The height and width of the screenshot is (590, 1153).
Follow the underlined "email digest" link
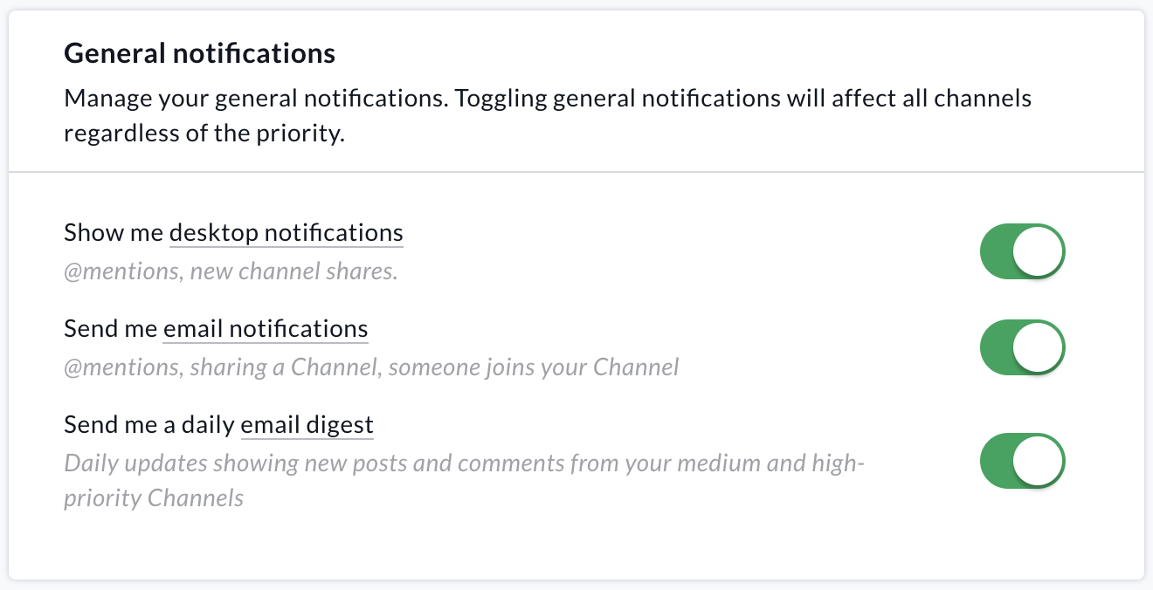[307, 425]
